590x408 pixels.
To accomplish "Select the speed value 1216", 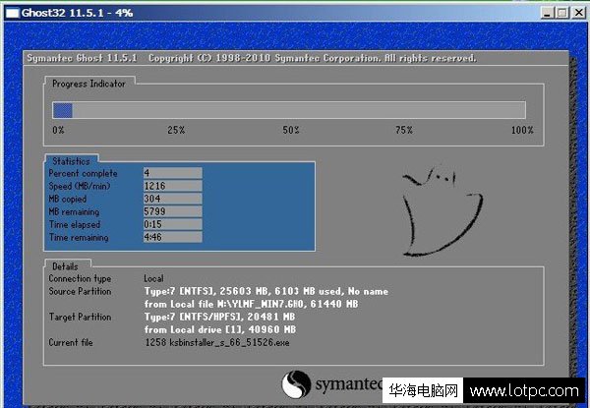I will (173, 186).
